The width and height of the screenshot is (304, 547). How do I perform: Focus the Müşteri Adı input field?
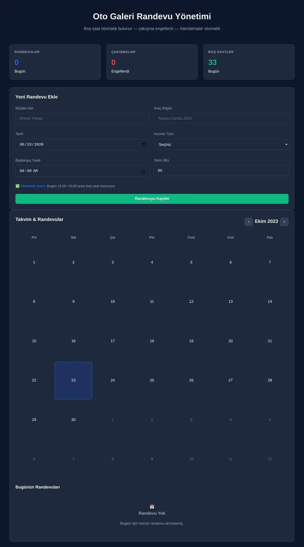[83, 118]
